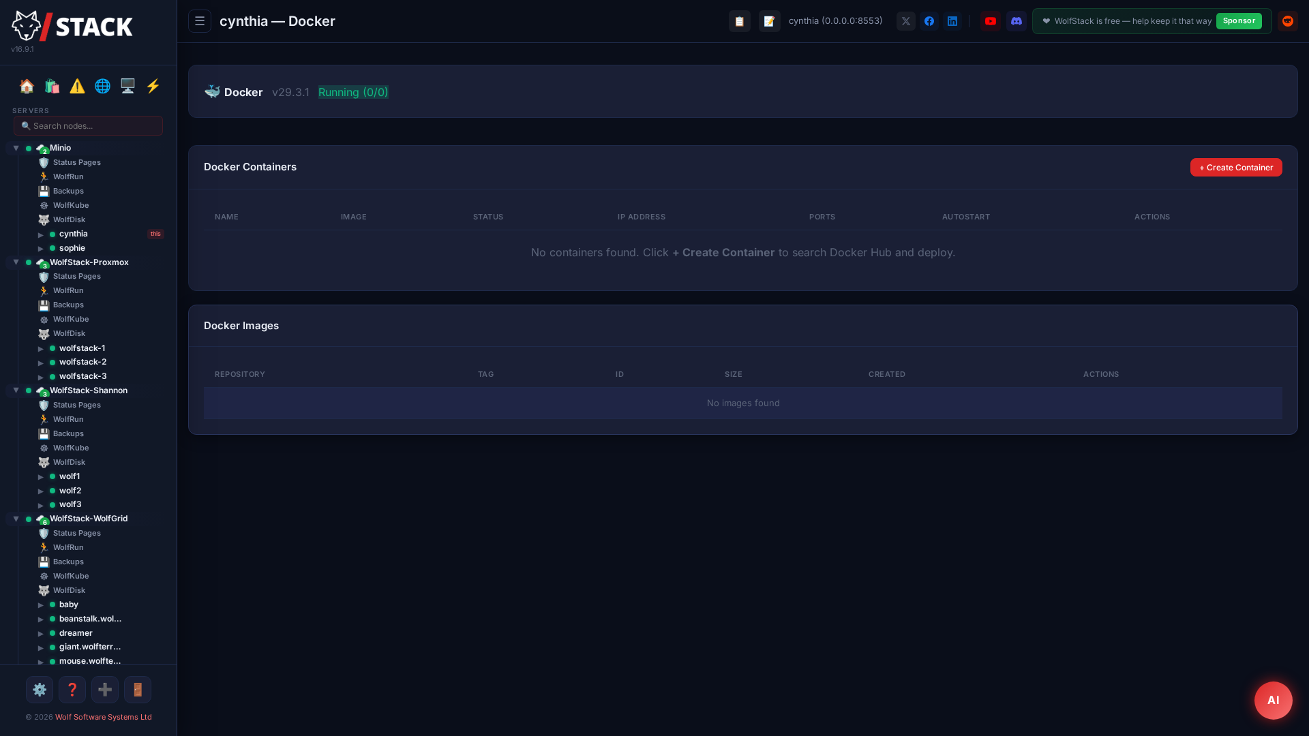Viewport: 1309px width, 736px height.
Task: Expand the dreamer node arrow
Action: tap(41, 633)
